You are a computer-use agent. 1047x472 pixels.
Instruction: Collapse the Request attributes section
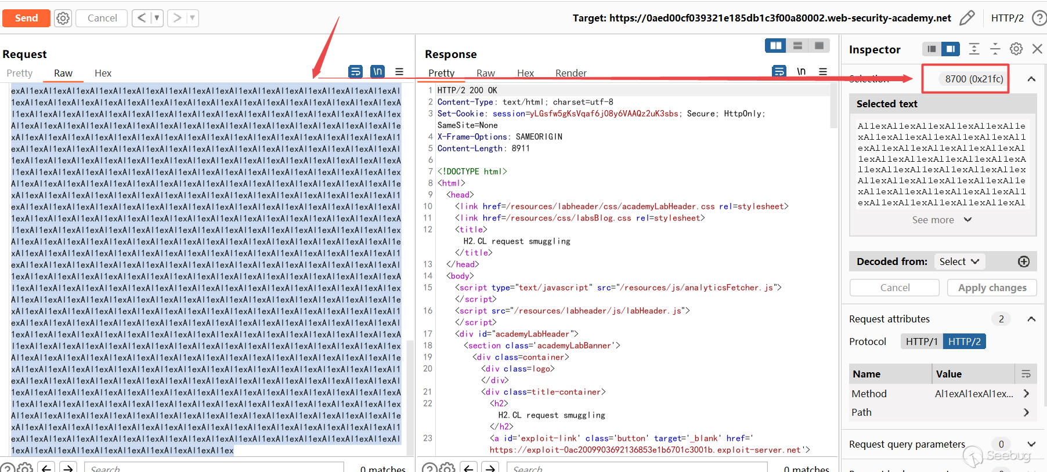1031,319
